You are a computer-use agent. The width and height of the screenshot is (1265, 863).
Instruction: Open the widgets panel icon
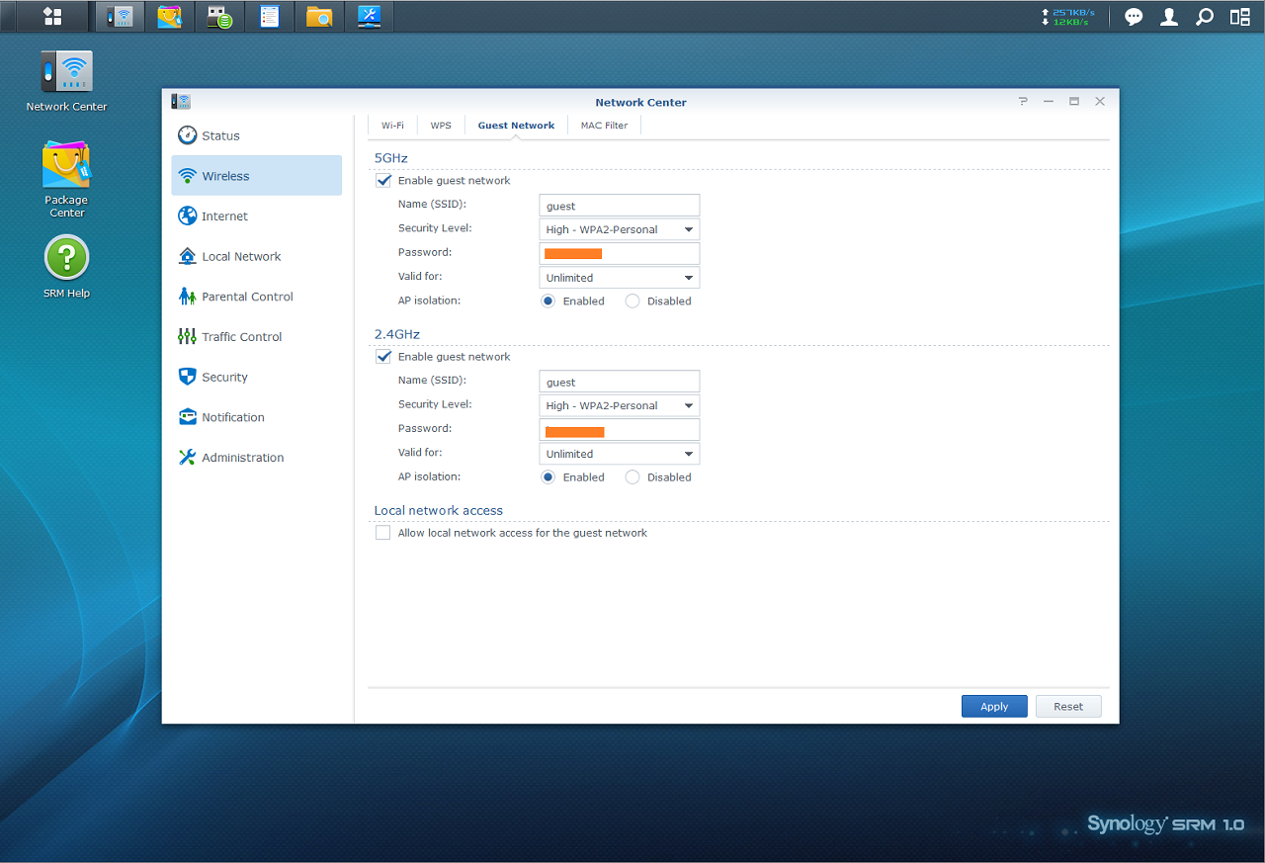(1239, 17)
